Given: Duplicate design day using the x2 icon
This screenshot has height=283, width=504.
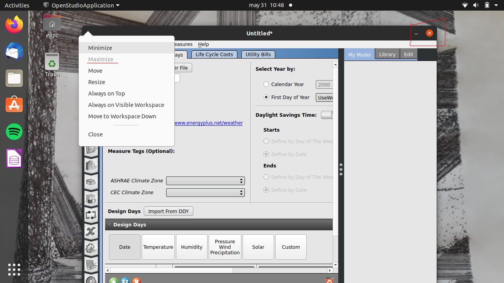Looking at the screenshot, I should click(x=125, y=281).
